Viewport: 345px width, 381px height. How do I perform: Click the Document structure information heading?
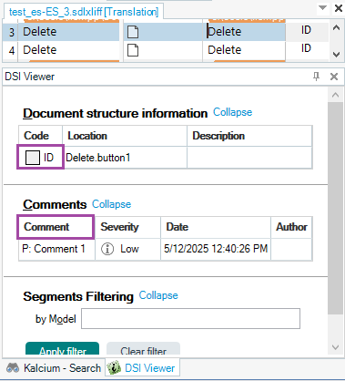pyautogui.click(x=116, y=113)
